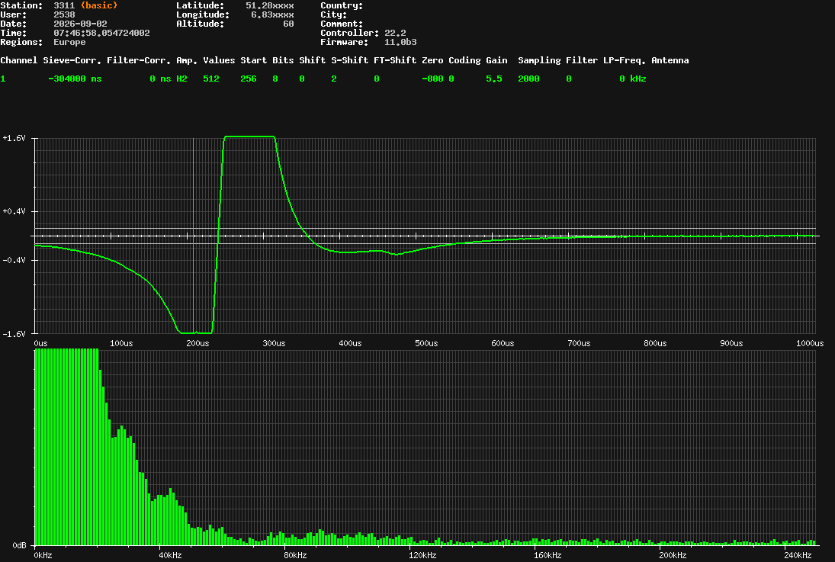Screen dimensions: 835x562
Task: Click the controller value 22.2
Action: coord(394,33)
